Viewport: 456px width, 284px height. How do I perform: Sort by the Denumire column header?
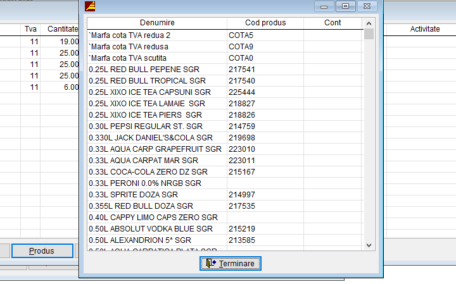point(157,23)
